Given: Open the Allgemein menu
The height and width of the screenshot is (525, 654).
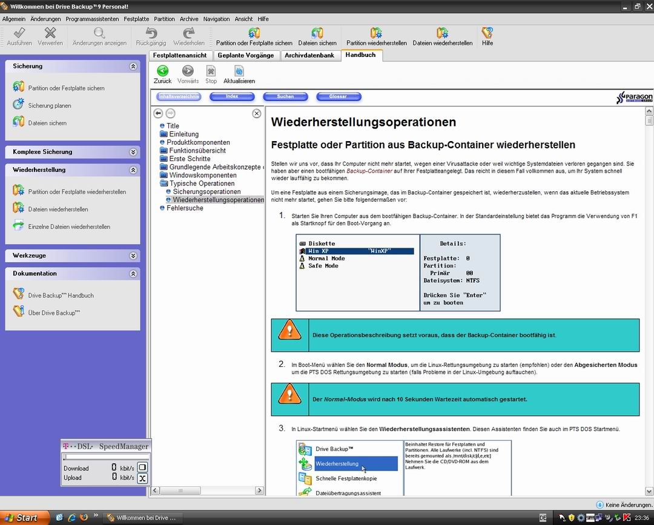Looking at the screenshot, I should pos(14,19).
